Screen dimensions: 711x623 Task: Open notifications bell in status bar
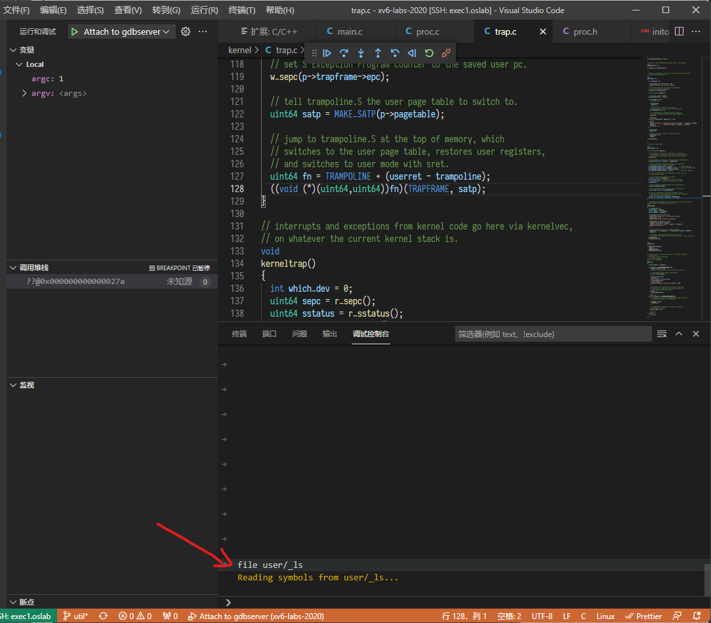coord(697,616)
